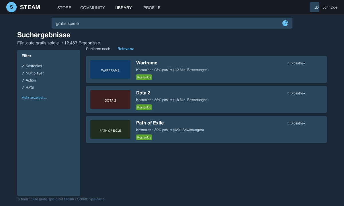Open the JD user avatar
This screenshot has width=344, height=206.
[314, 7]
